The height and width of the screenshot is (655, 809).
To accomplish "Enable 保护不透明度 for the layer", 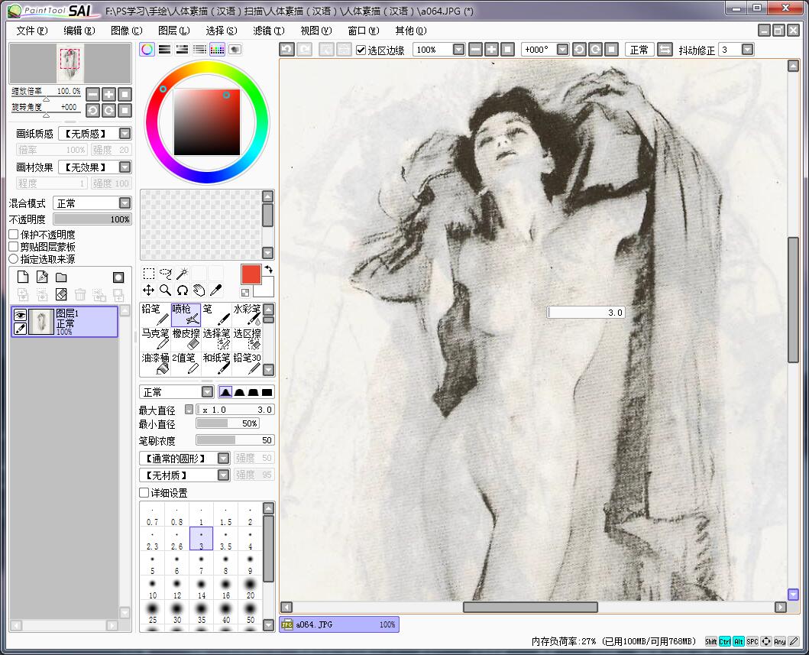I will [x=14, y=235].
